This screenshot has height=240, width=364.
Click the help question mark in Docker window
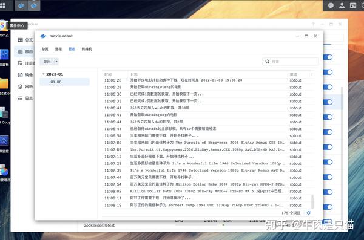[313, 24]
